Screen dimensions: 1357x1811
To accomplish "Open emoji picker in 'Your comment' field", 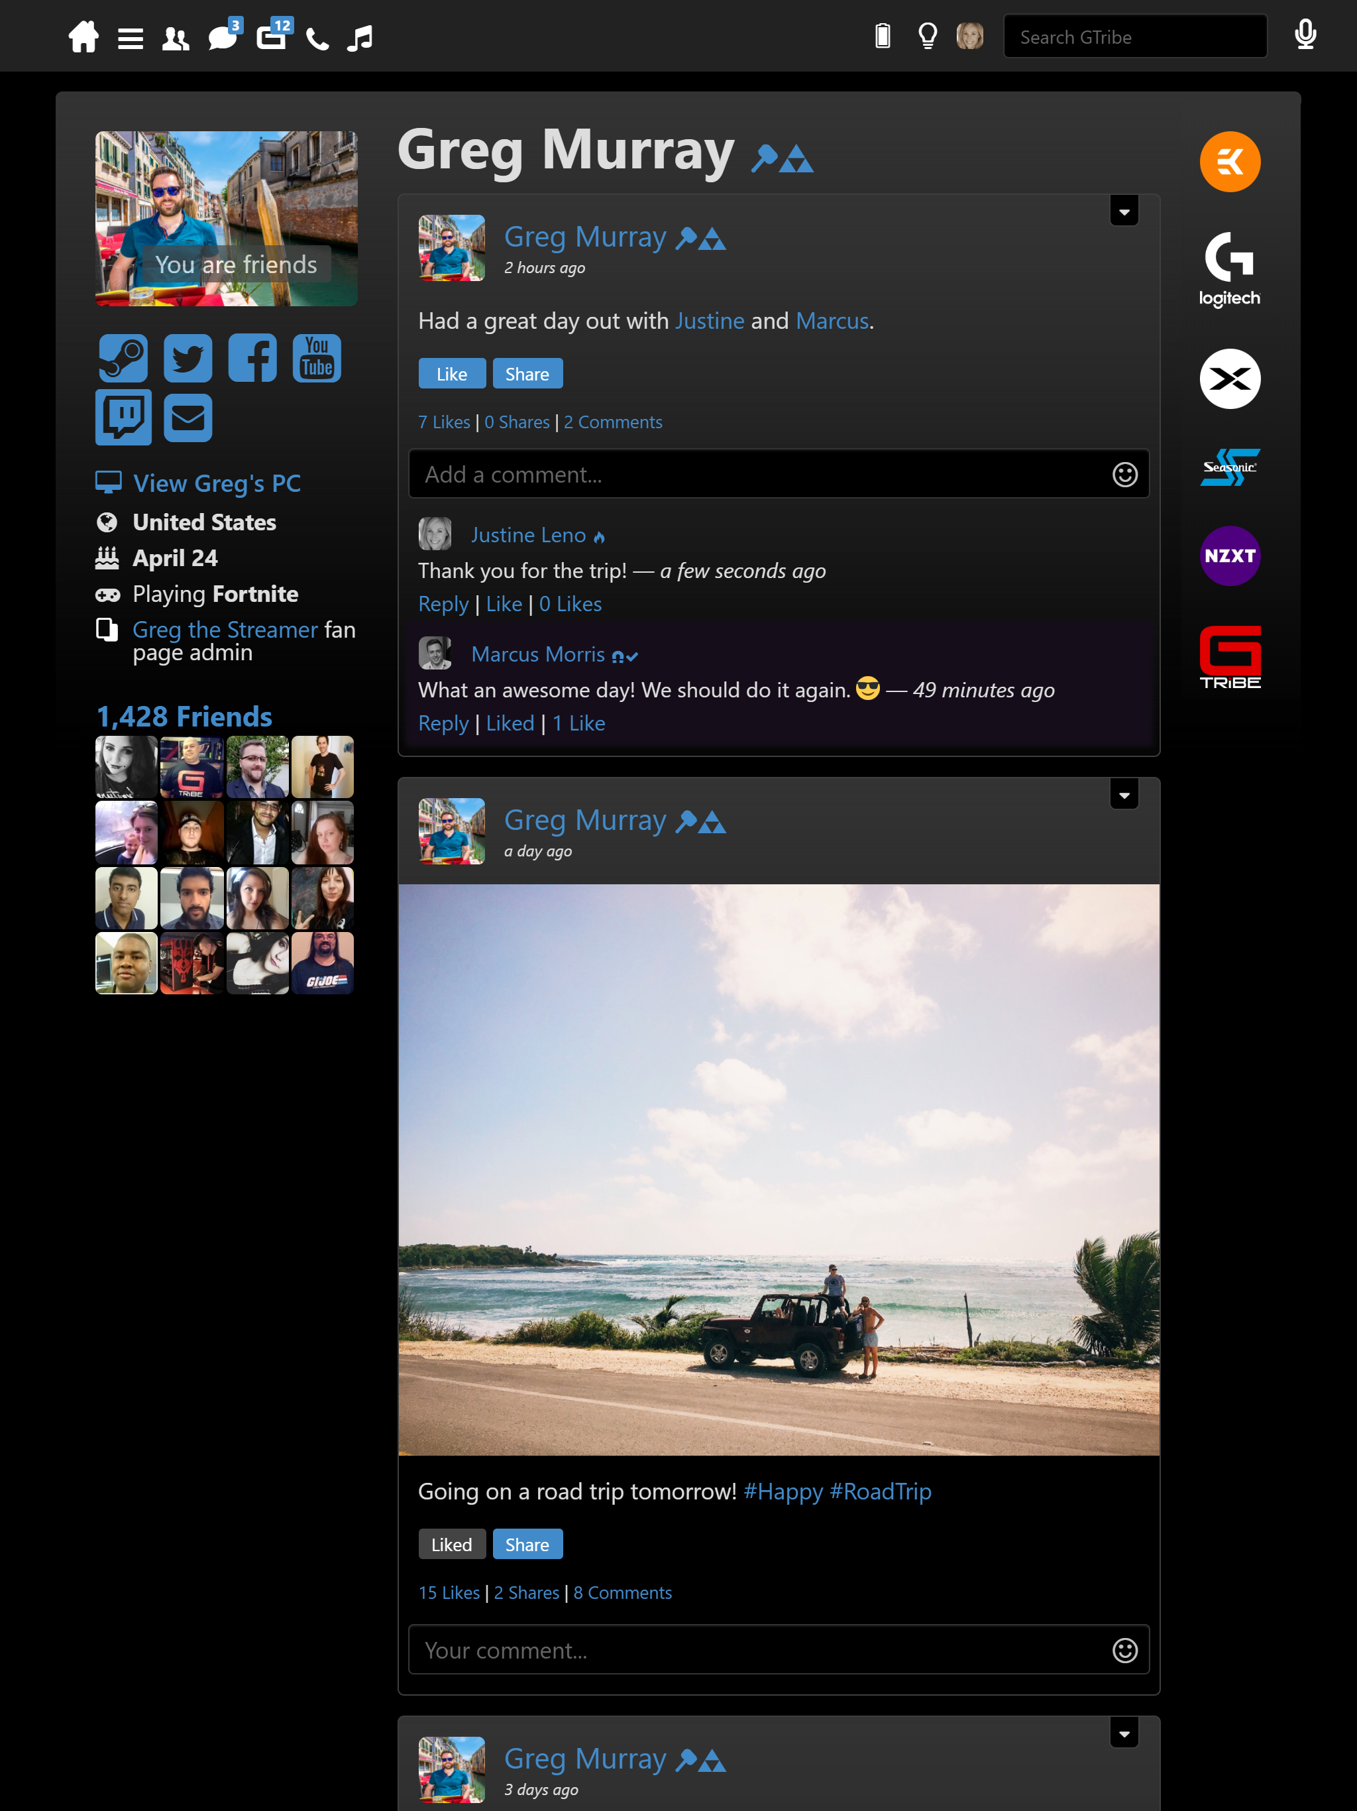I will pos(1124,1651).
